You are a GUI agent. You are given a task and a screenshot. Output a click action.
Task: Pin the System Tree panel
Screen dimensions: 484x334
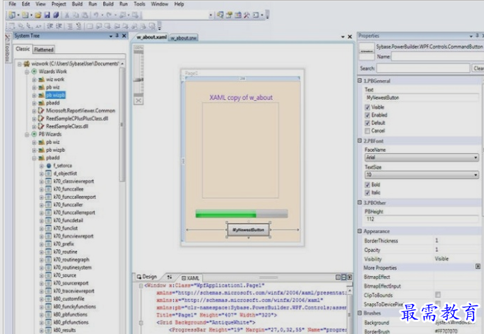[x=117, y=36]
